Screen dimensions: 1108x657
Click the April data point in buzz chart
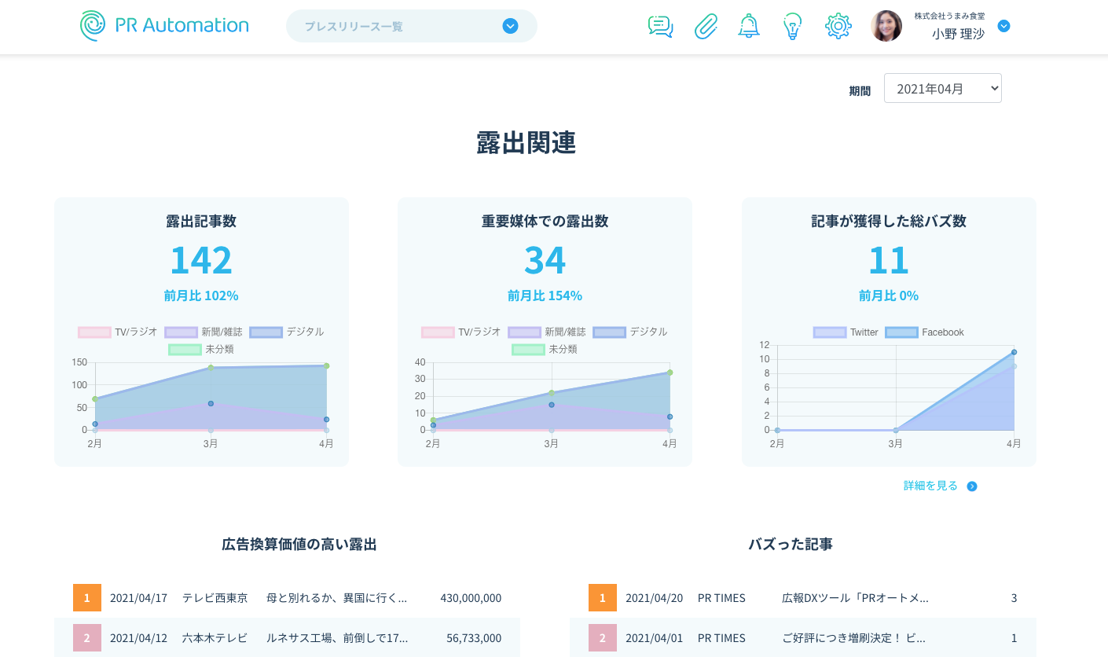click(1014, 352)
